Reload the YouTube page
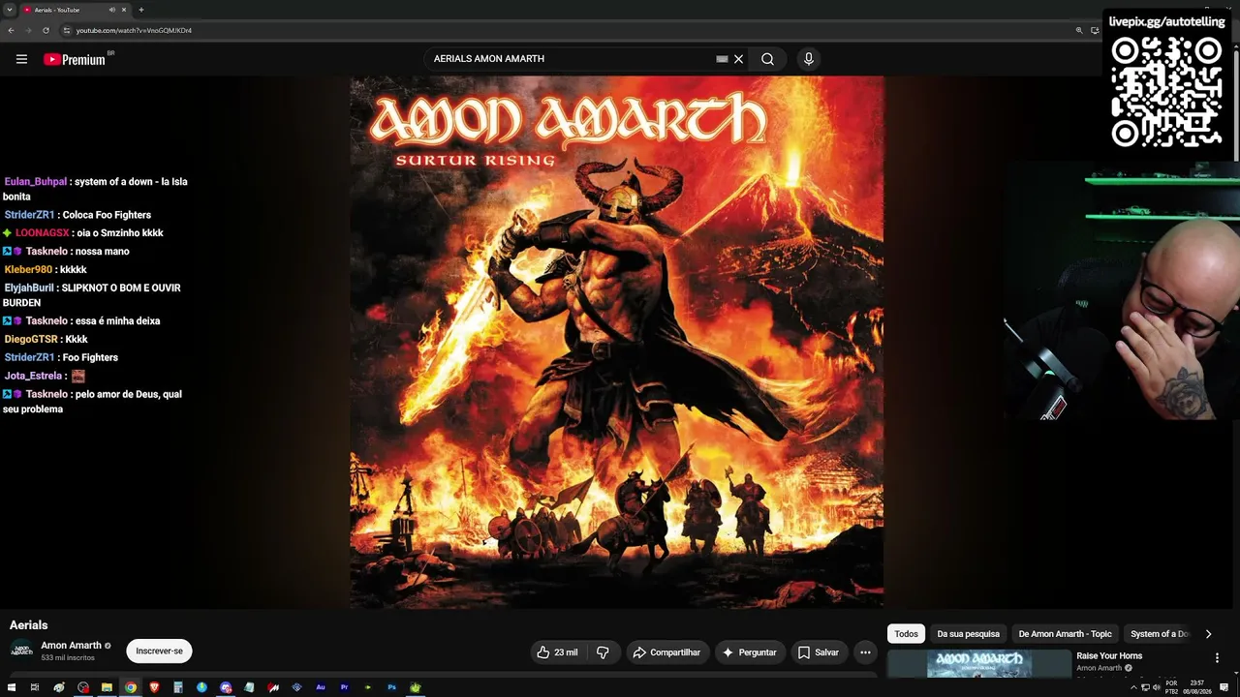The height and width of the screenshot is (697, 1240). point(46,30)
